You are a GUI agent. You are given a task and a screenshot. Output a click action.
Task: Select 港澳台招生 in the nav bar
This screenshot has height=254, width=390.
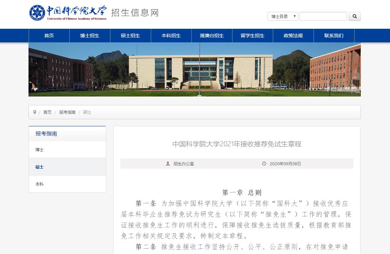[x=212, y=36]
